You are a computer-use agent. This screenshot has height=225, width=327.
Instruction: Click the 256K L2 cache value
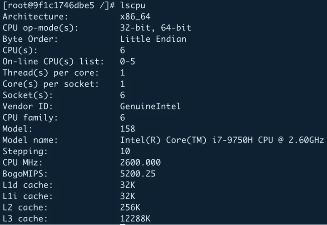click(130, 208)
